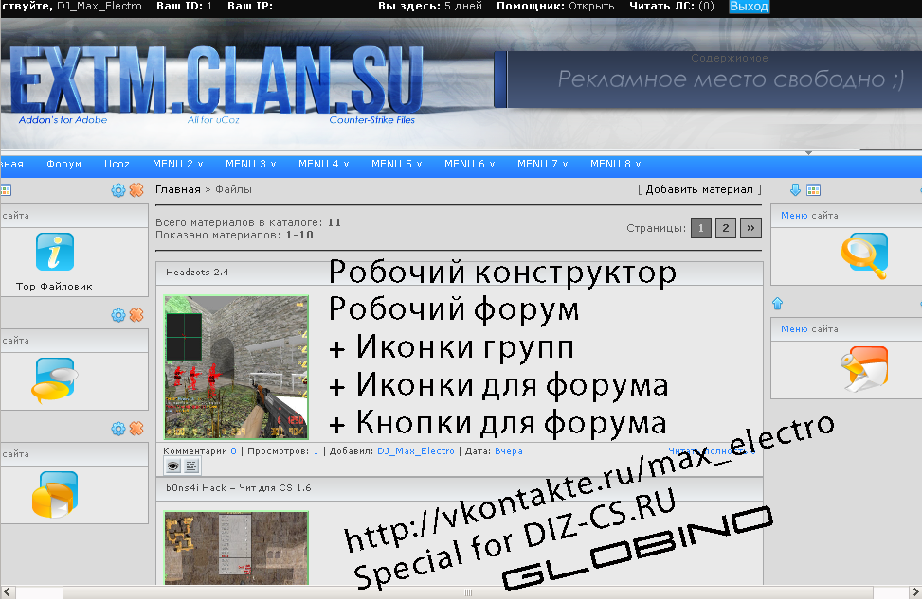Click the Вчера date link
The height and width of the screenshot is (599, 922).
pos(509,451)
